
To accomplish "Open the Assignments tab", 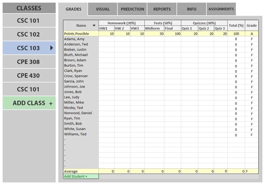I will click(221, 9).
